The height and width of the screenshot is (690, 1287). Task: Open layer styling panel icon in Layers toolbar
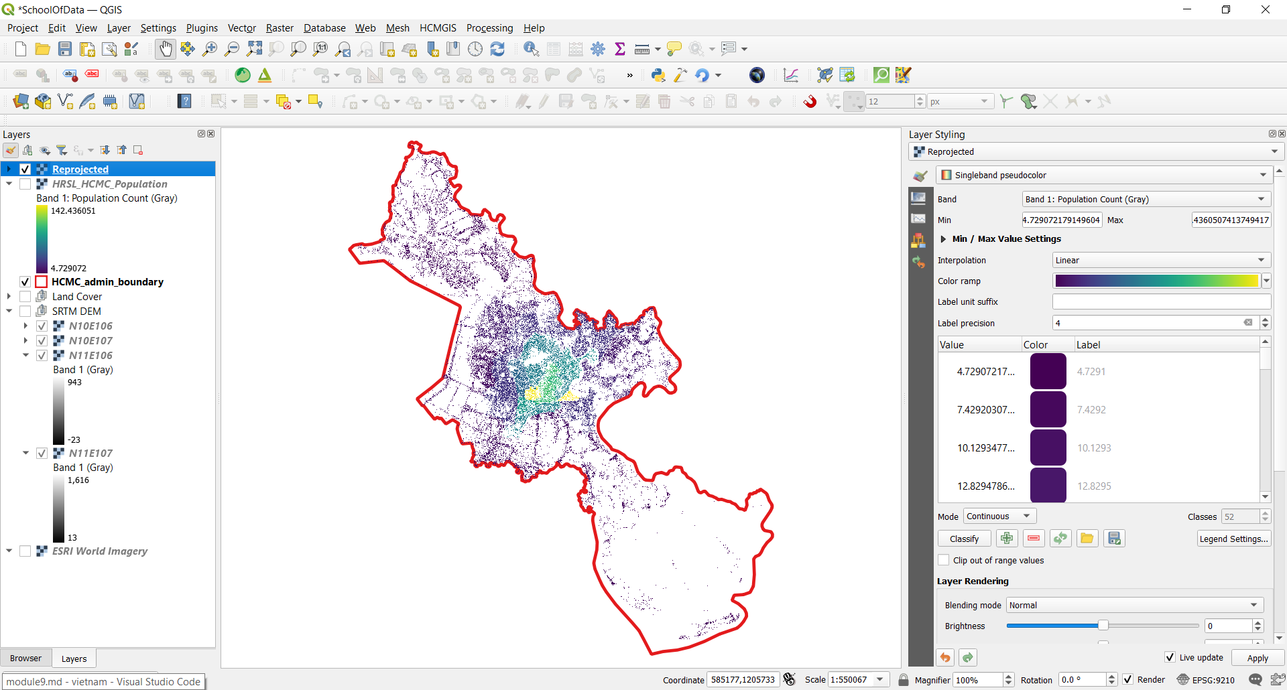[11, 150]
